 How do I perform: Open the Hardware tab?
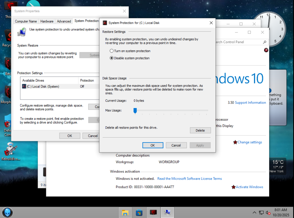pos(47,21)
